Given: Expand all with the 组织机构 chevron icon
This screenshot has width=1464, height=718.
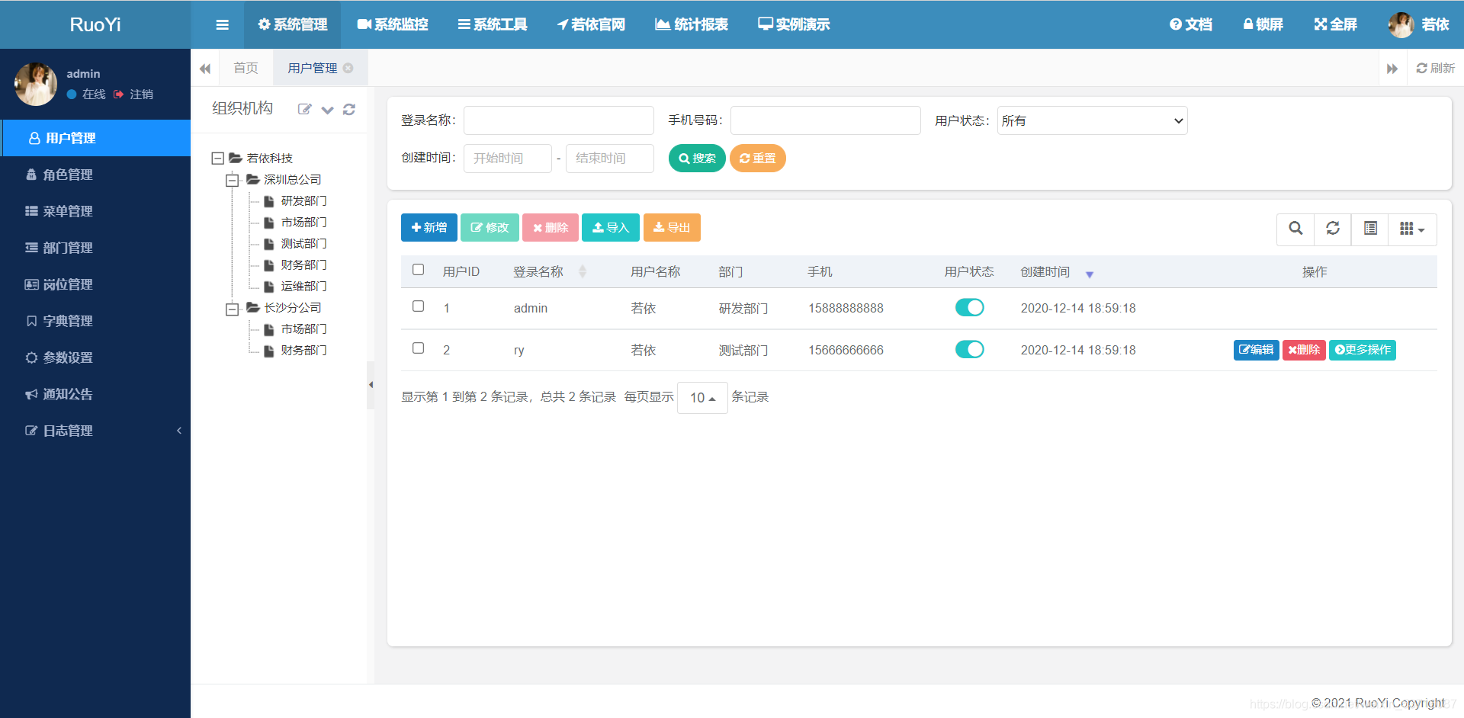Looking at the screenshot, I should [327, 110].
